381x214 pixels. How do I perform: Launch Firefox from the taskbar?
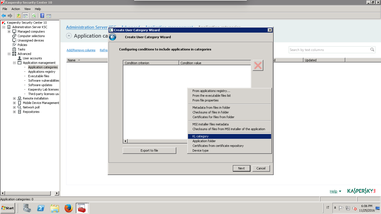coord(68,208)
